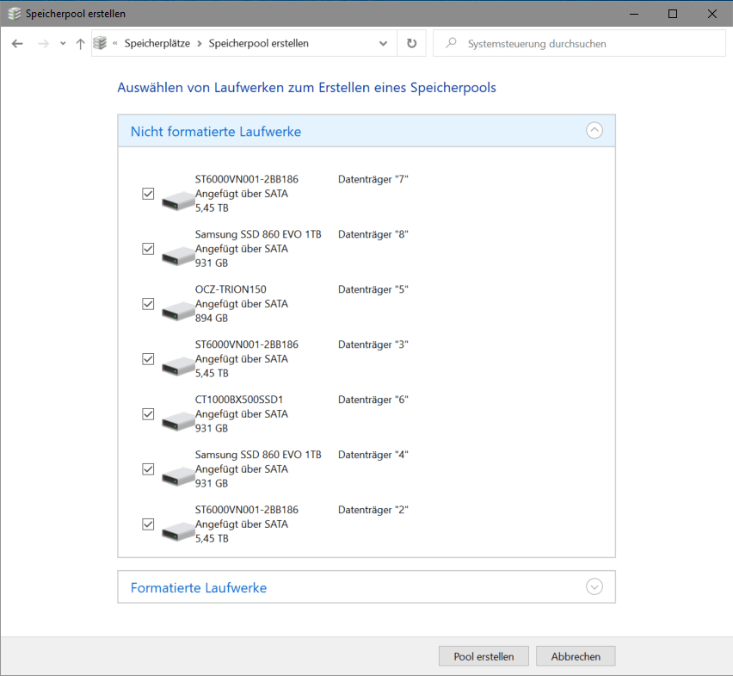
Task: Click the drive icon for Datenträger 4
Action: pos(178,475)
